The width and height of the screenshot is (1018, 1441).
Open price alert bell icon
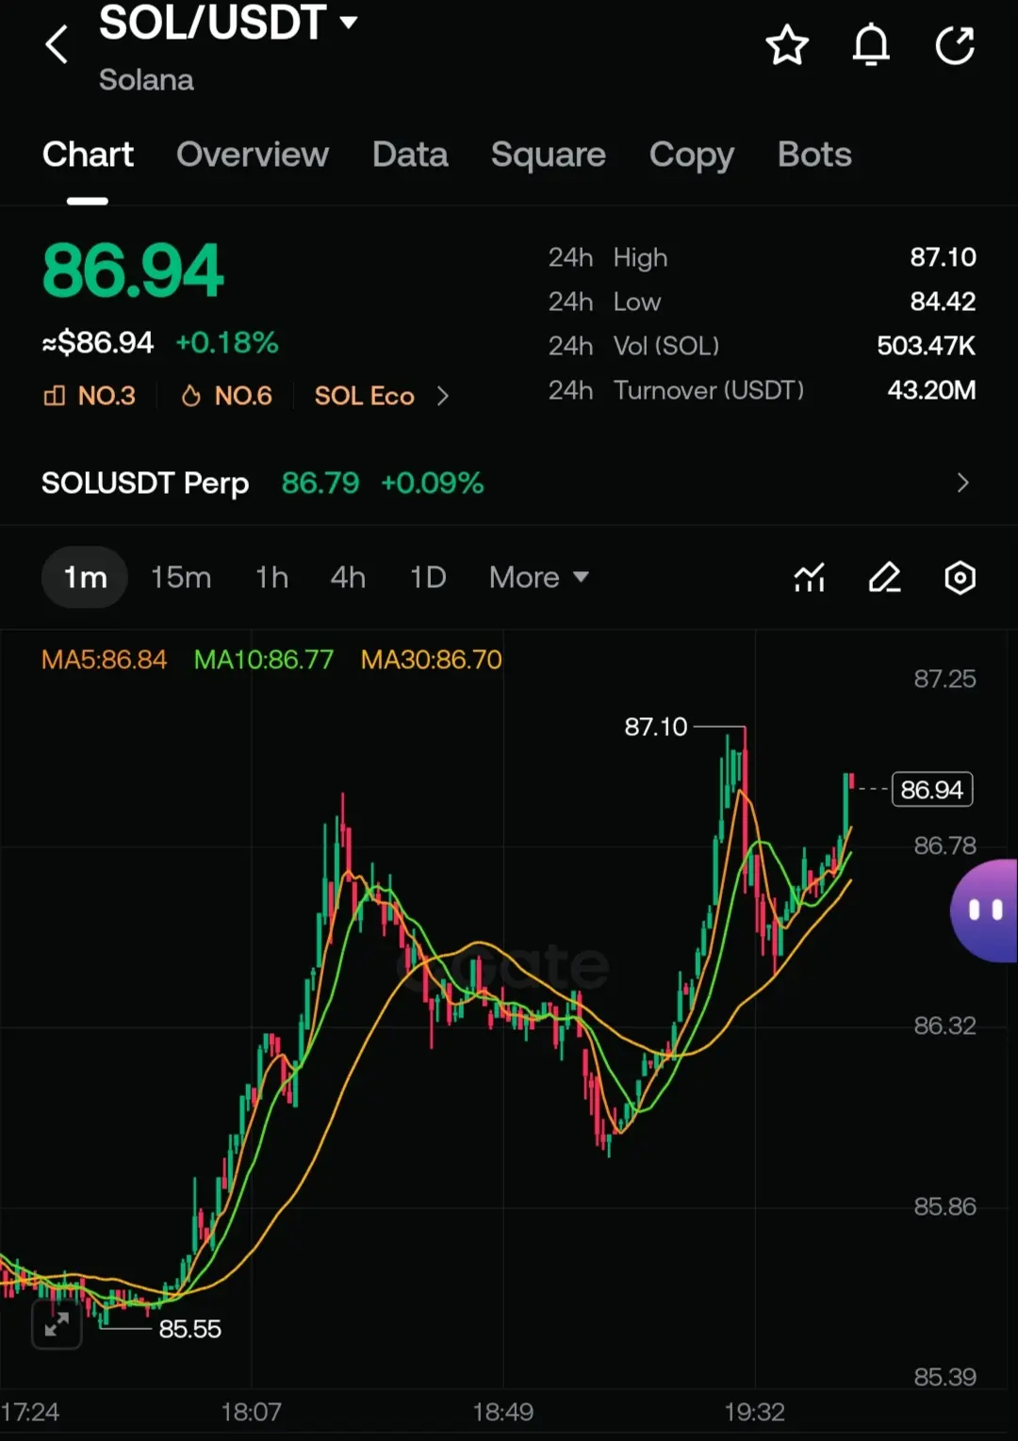(x=871, y=45)
